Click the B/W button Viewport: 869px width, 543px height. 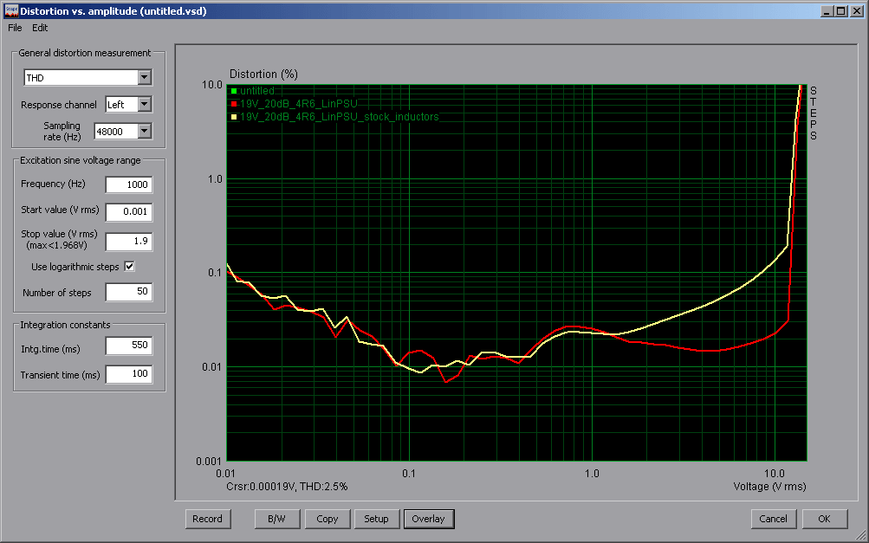click(276, 519)
